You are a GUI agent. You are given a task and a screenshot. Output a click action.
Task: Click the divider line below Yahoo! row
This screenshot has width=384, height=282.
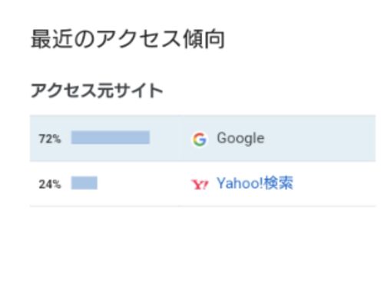[x=203, y=206]
